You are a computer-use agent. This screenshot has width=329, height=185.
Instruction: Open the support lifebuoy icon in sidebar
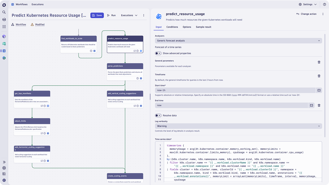click(x=4, y=168)
